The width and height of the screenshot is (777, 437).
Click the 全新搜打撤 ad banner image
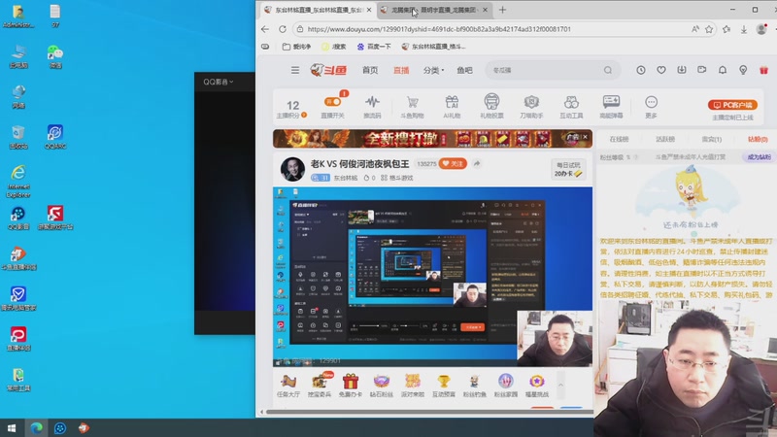pyautogui.click(x=432, y=139)
